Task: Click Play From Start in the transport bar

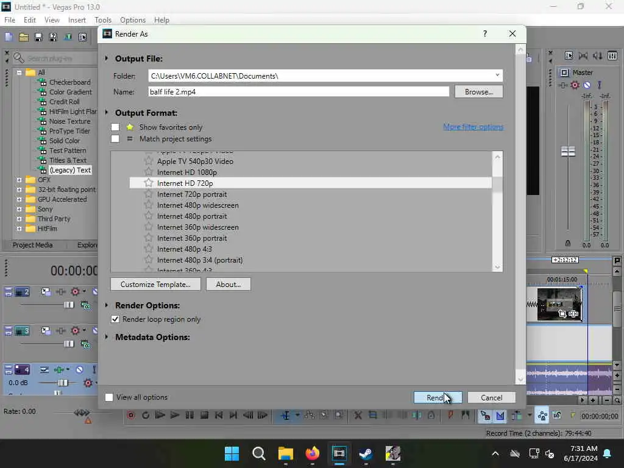Action: click(160, 416)
